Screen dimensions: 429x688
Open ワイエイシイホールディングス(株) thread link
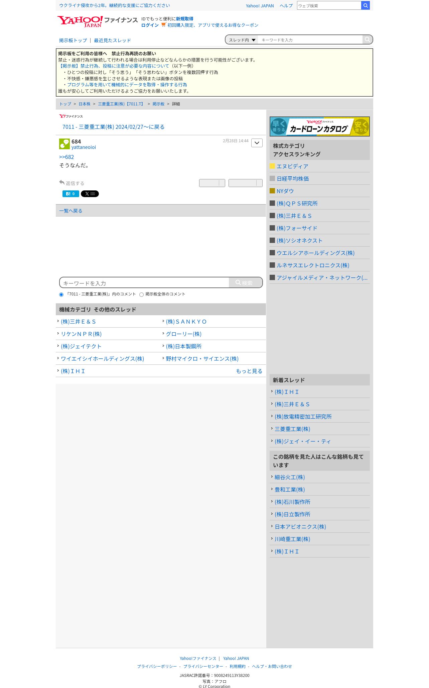click(x=102, y=359)
